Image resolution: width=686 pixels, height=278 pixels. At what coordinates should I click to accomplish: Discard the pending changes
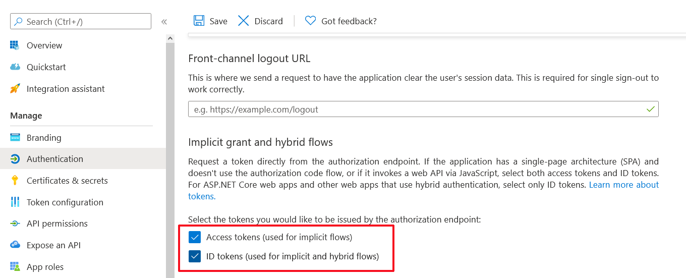pyautogui.click(x=260, y=21)
